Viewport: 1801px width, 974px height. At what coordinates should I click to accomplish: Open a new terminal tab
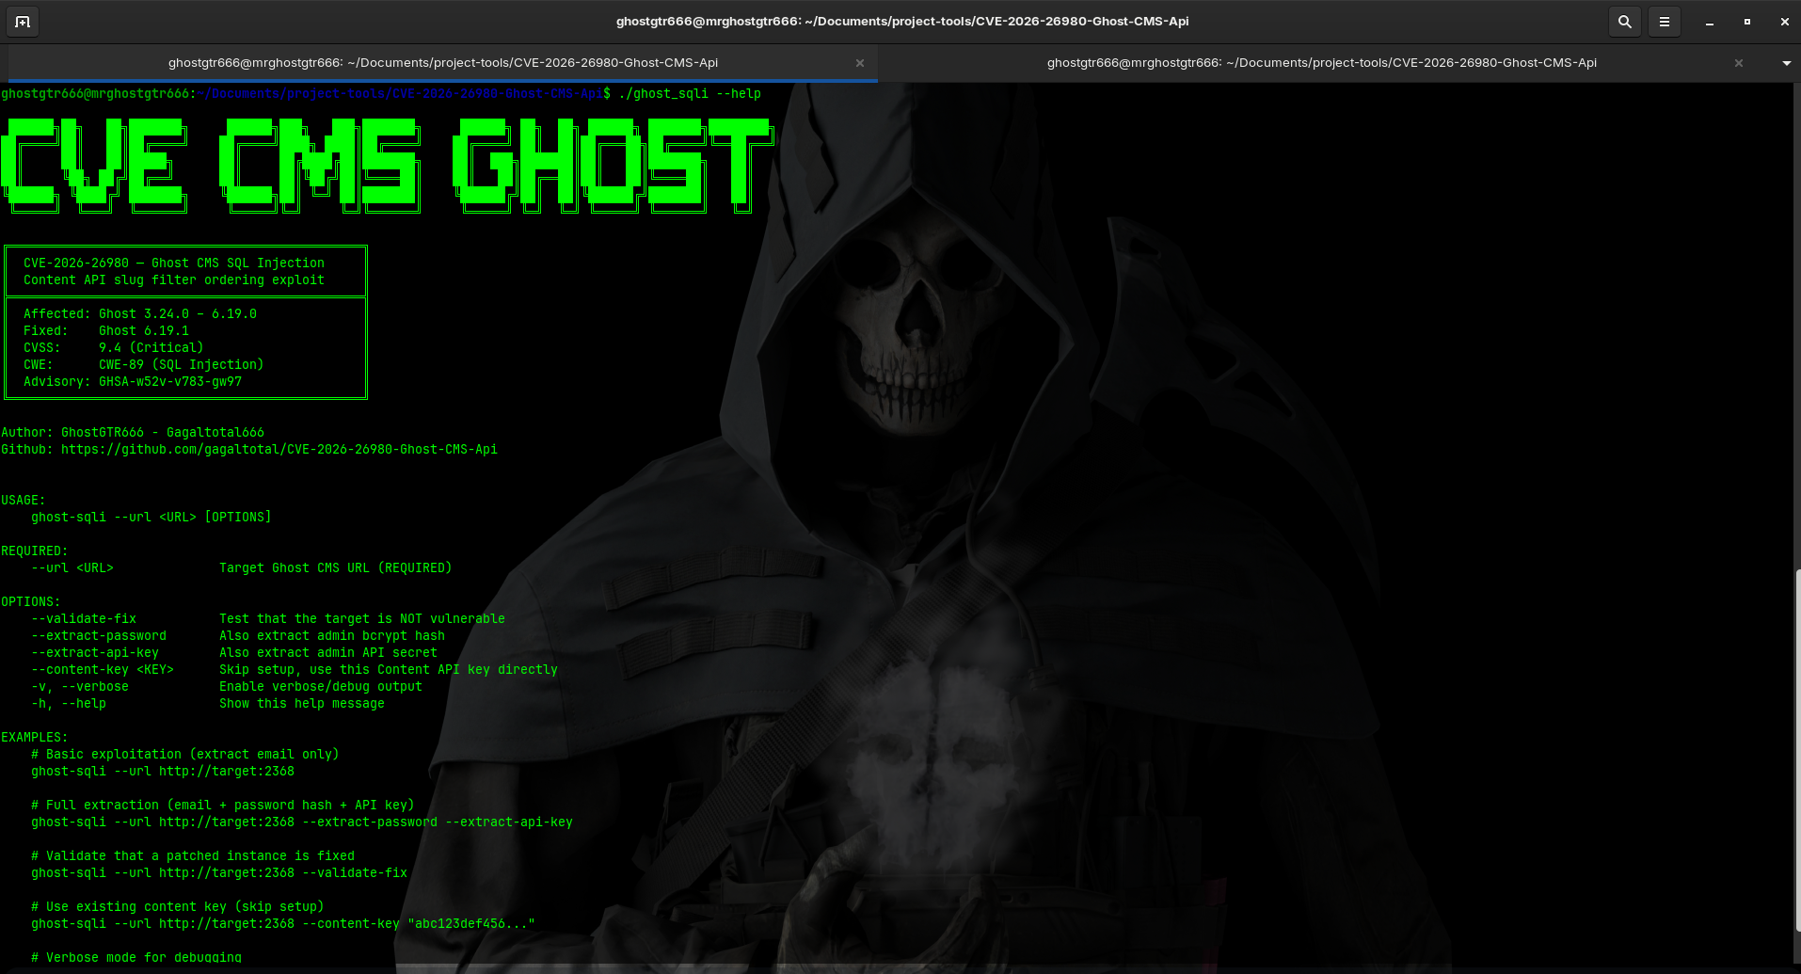[23, 22]
